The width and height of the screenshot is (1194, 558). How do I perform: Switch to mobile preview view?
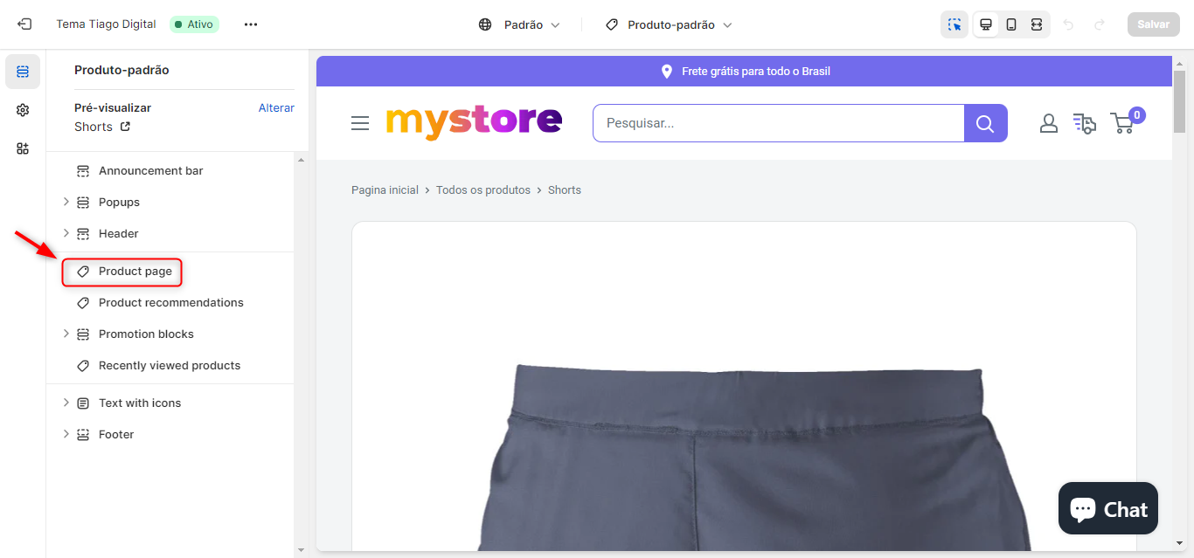[1011, 24]
